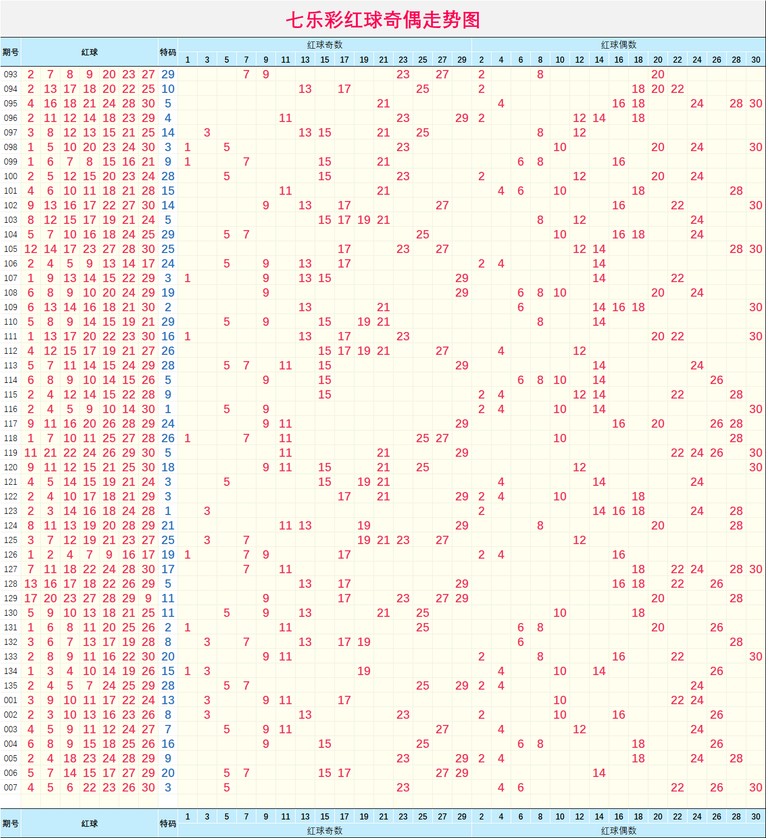Screen dimensions: 766x838
Task: Select blue special number 21 in row 124
Action: [x=168, y=526]
